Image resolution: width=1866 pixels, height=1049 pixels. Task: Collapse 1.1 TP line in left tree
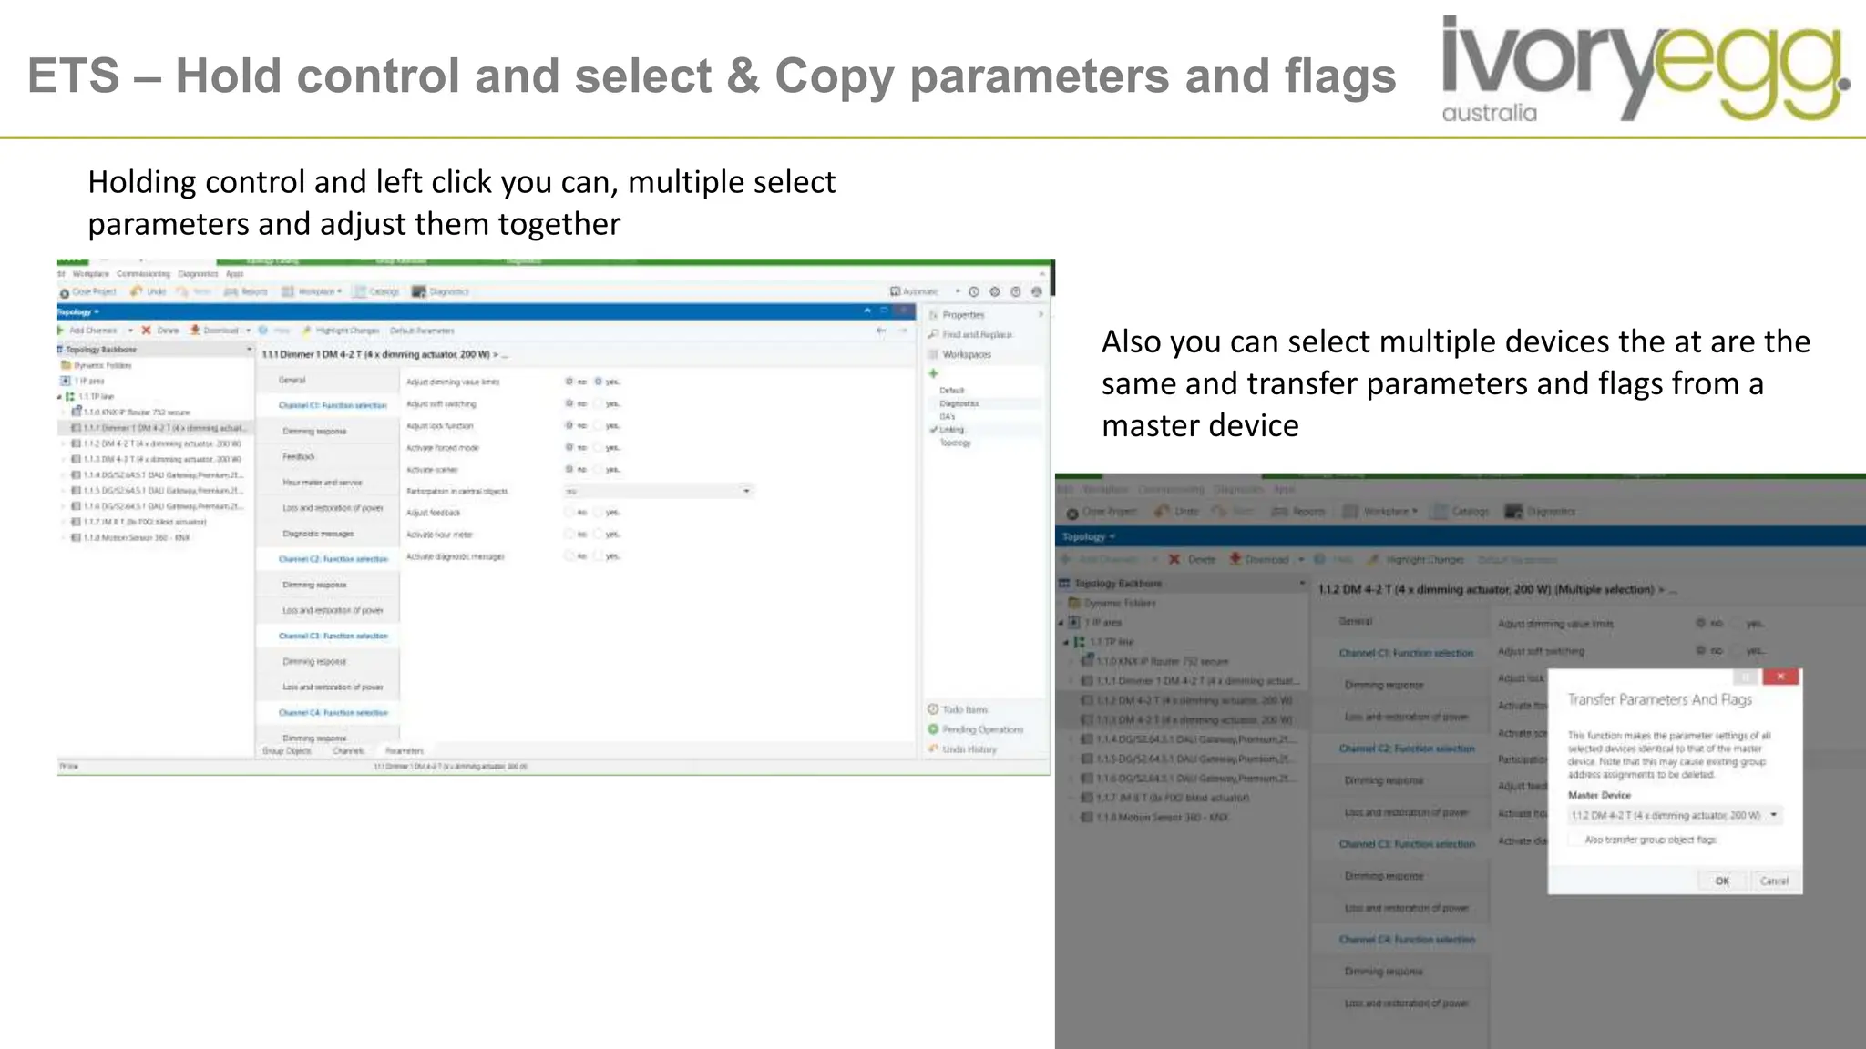(60, 397)
